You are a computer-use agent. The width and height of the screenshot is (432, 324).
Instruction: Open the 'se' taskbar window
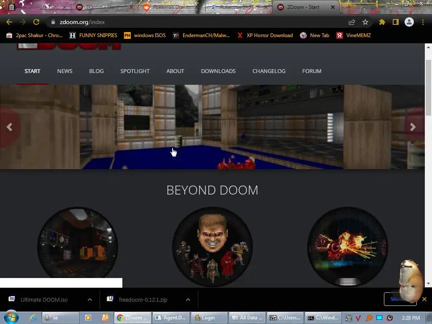coord(61,318)
